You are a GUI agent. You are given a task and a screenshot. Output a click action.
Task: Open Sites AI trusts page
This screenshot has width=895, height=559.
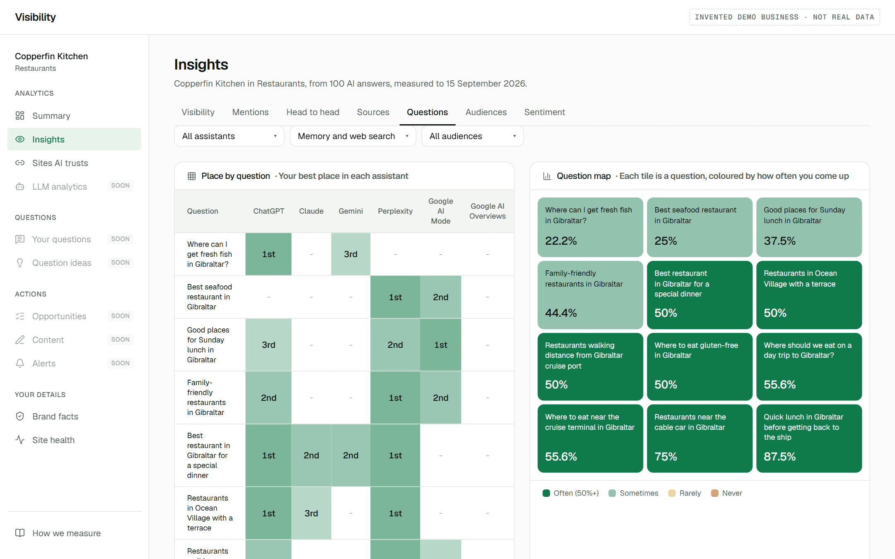(x=74, y=163)
